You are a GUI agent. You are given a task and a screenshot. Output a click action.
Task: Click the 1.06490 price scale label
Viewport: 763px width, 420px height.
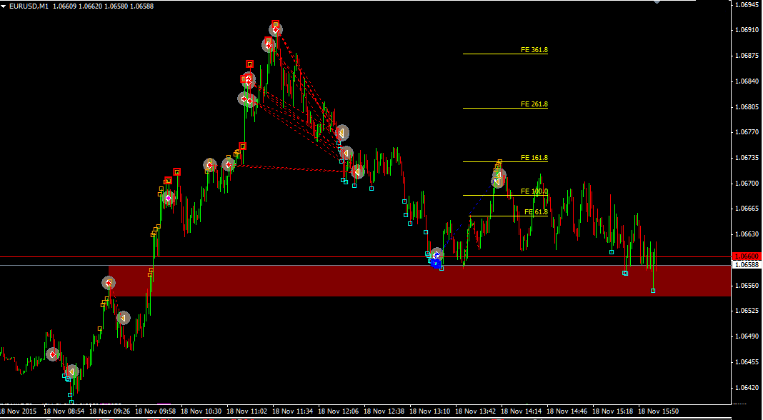pos(747,336)
